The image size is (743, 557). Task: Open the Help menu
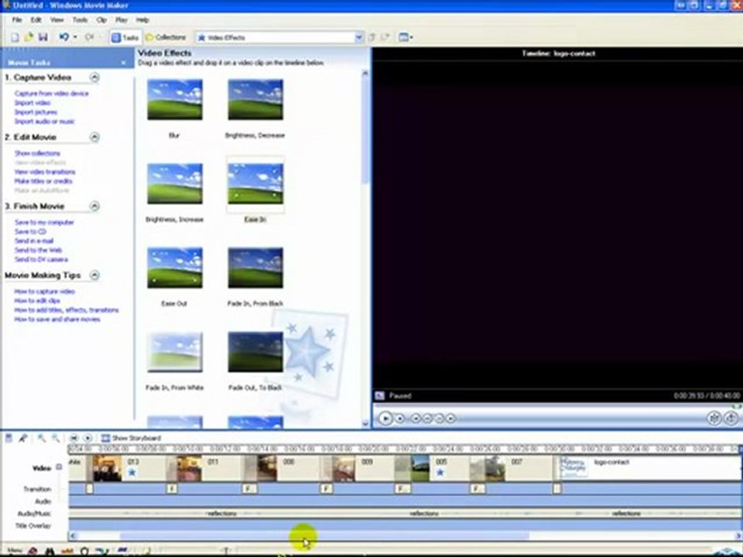tap(142, 20)
